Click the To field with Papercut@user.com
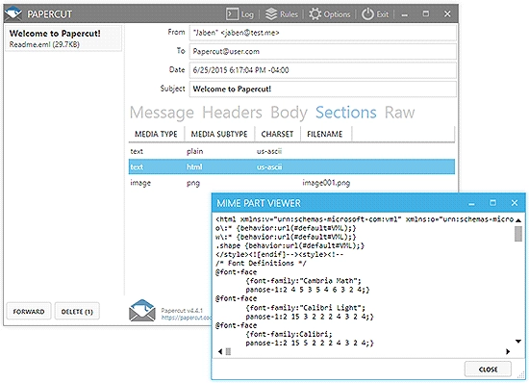 [x=323, y=51]
